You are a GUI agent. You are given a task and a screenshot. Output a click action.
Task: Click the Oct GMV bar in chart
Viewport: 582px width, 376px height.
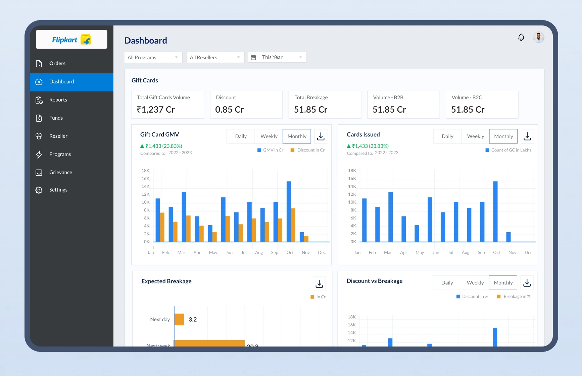pyautogui.click(x=289, y=211)
